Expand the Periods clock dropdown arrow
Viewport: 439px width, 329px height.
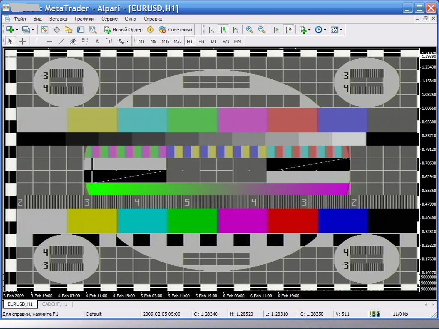(x=325, y=30)
